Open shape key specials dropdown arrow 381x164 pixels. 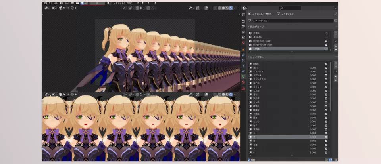point(336,72)
